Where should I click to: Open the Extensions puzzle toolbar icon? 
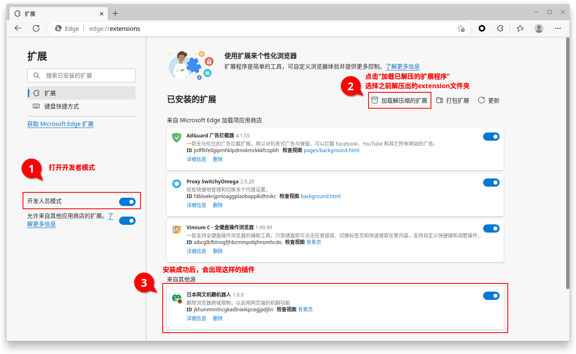coord(500,28)
